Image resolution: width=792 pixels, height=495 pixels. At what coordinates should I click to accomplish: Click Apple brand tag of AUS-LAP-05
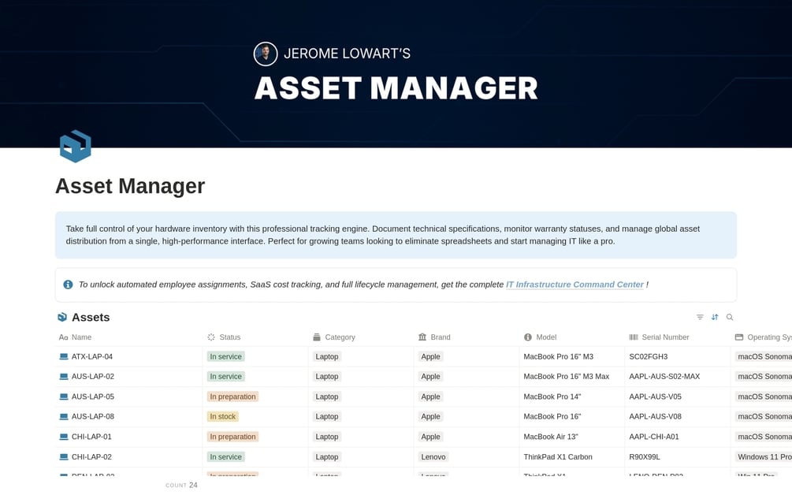430,396
